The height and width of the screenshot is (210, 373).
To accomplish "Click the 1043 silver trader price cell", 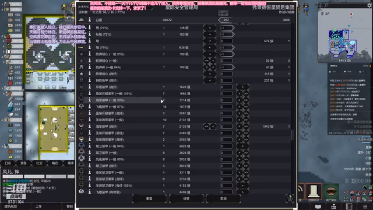I will point(268,127).
